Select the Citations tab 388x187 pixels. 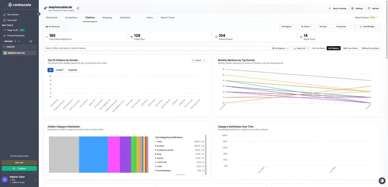click(90, 18)
